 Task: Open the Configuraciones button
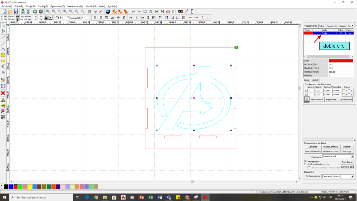tap(313, 176)
